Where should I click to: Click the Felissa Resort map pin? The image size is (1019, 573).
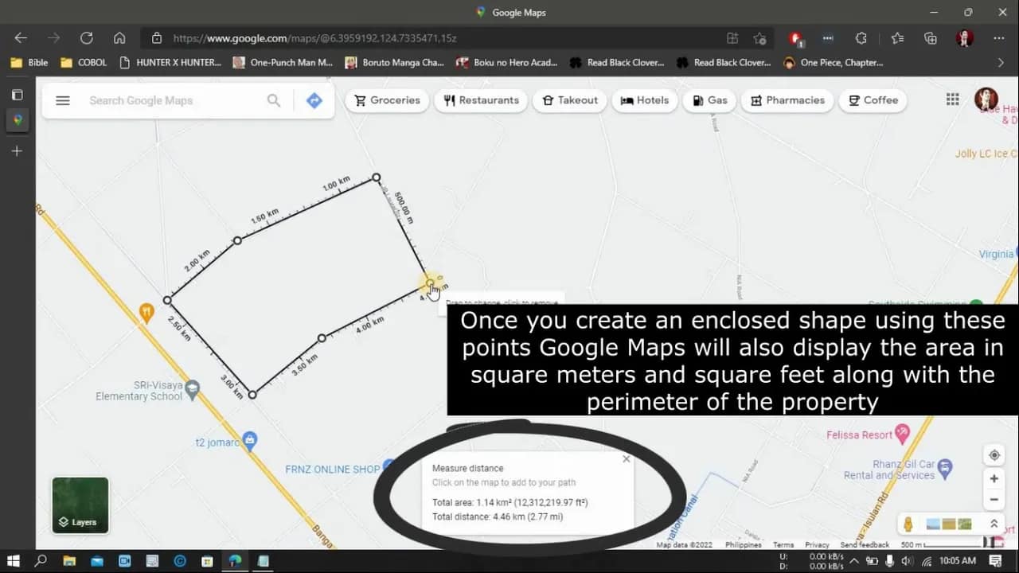click(x=902, y=434)
